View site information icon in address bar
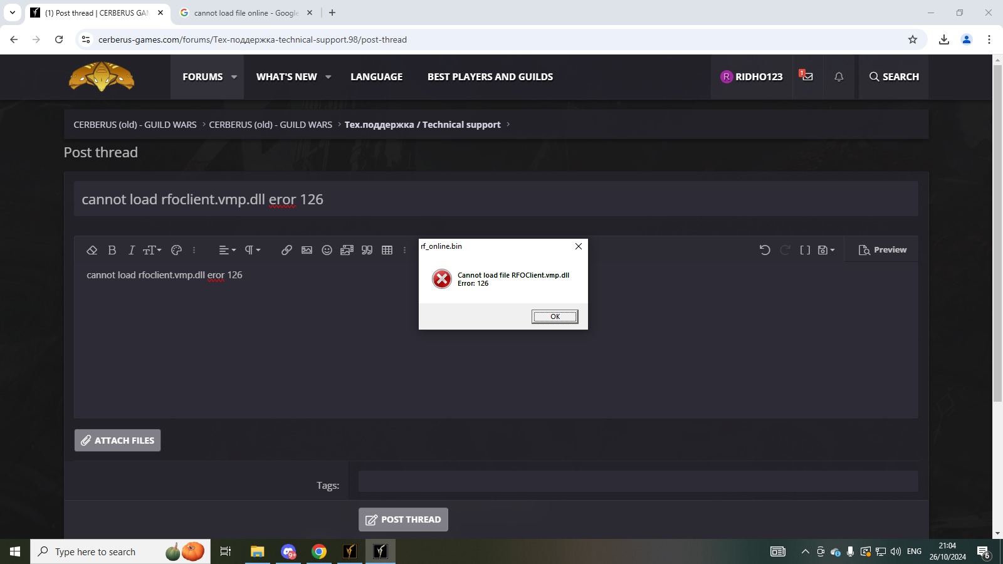 coord(86,39)
